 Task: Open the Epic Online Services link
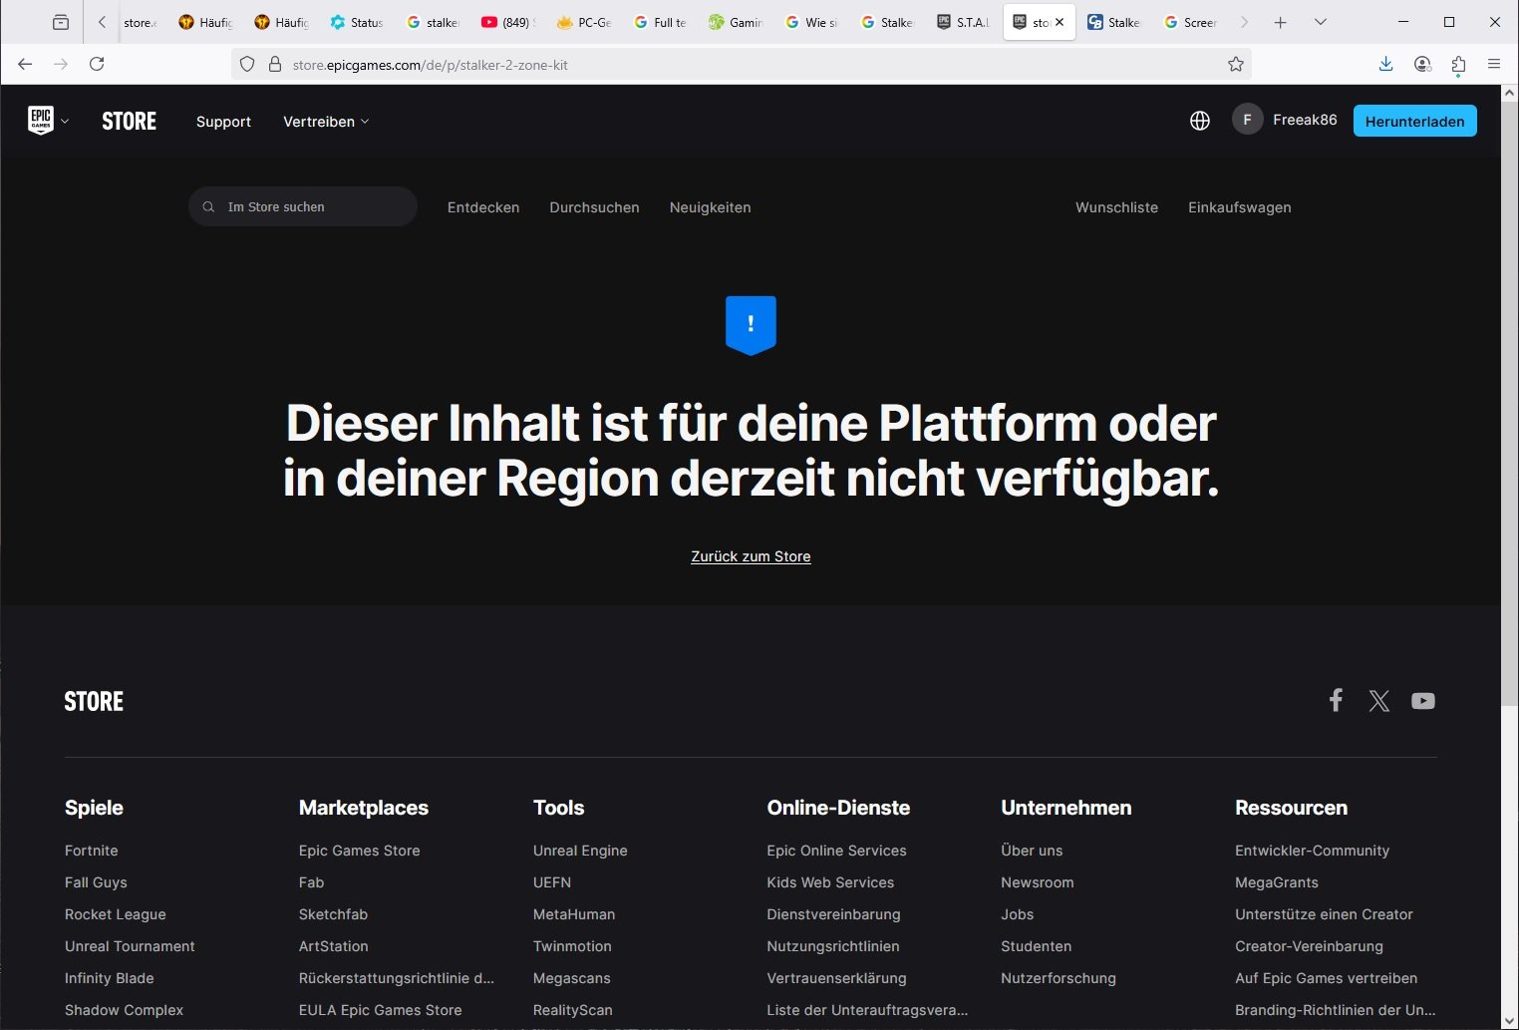pos(836,851)
